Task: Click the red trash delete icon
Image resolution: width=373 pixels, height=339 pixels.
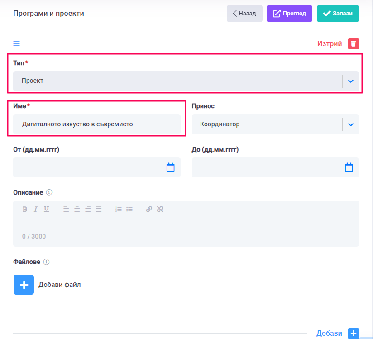Action: pos(353,44)
